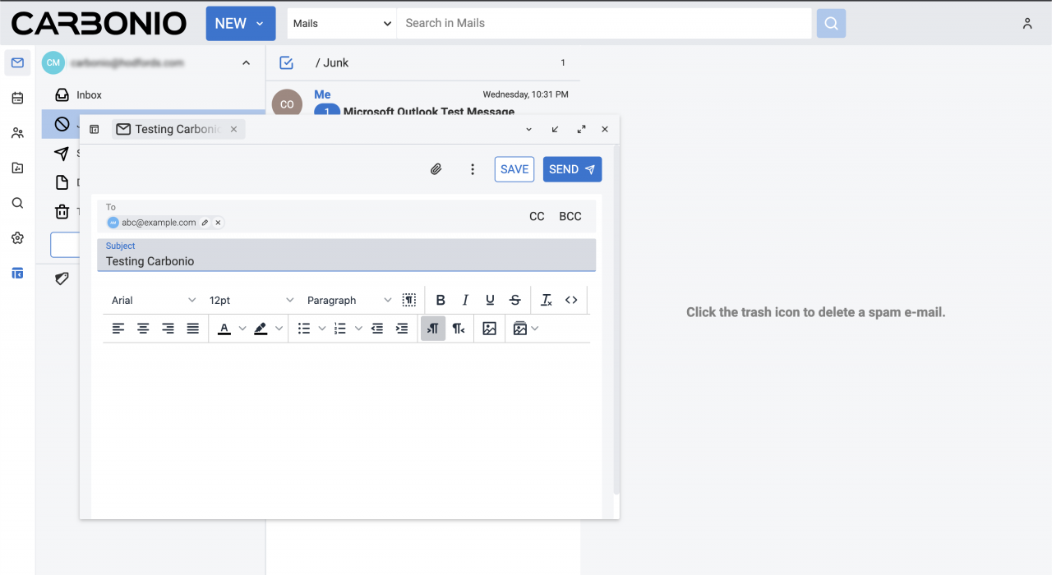Attach a file using the paperclip icon

point(436,169)
